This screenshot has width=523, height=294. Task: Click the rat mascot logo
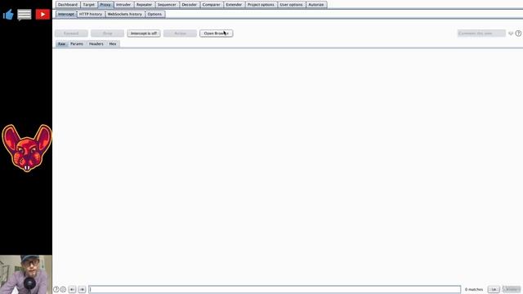(27, 148)
